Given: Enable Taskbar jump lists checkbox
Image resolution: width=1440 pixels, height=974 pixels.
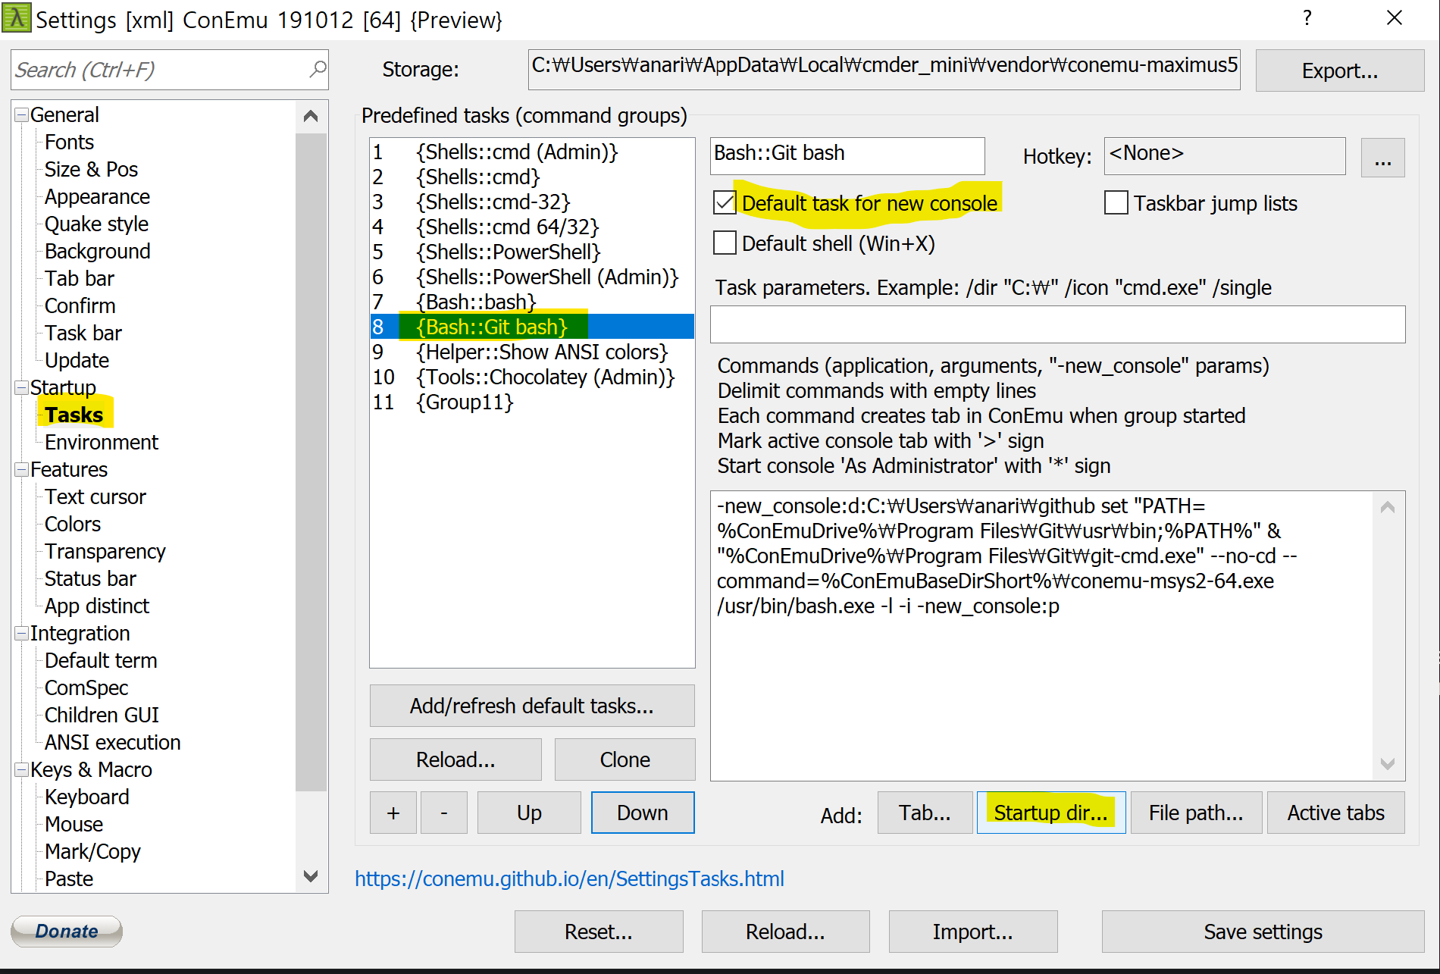Looking at the screenshot, I should pyautogui.click(x=1116, y=202).
